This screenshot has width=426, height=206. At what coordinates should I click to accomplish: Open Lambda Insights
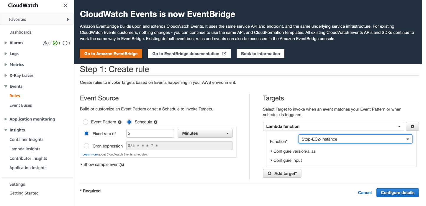(25, 149)
